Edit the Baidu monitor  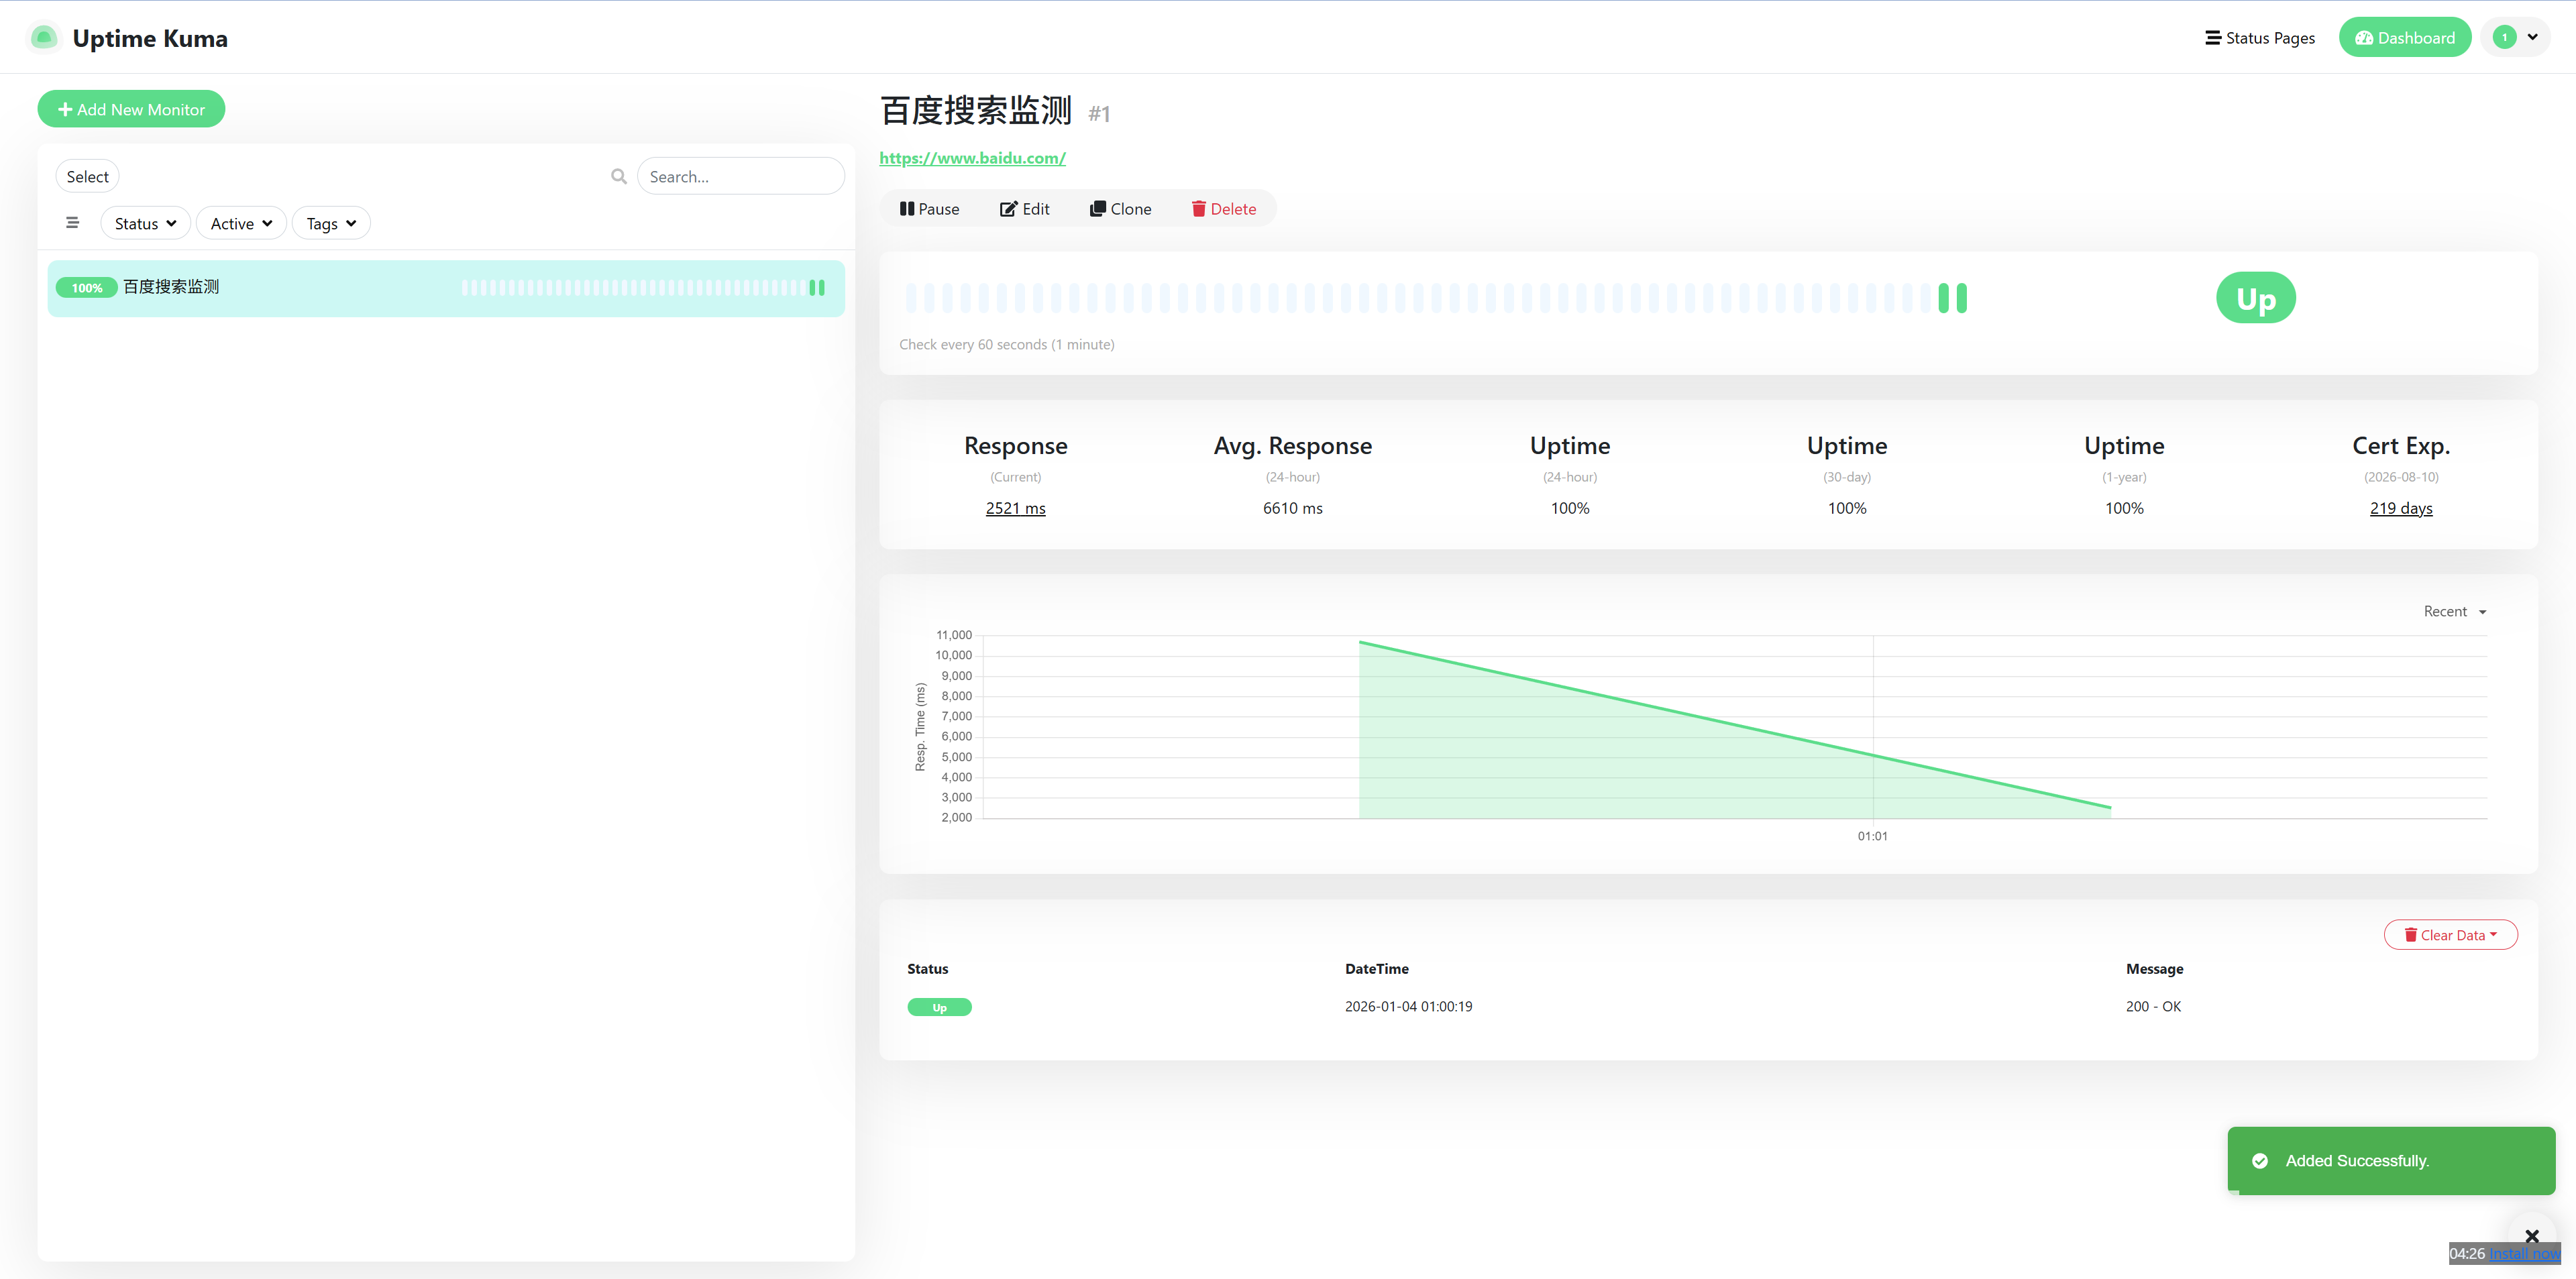[1024, 209]
